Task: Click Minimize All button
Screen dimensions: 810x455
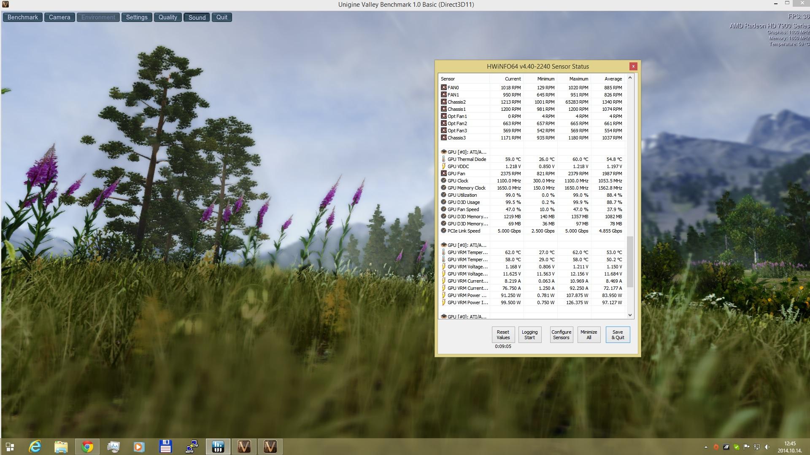Action: pos(589,335)
